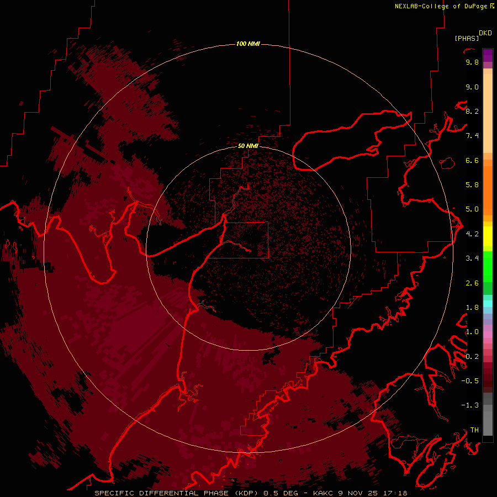Click the 50 NMI range ring label

(x=248, y=146)
